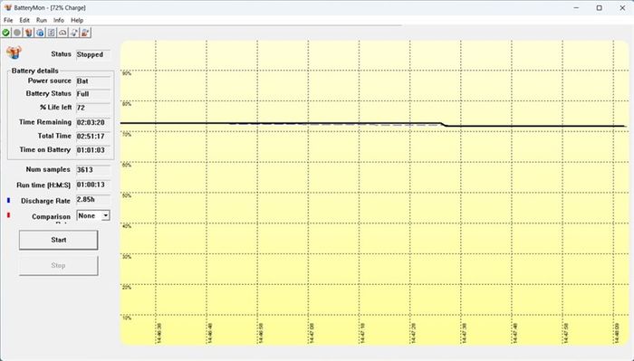Click the BatteryMon title bar app icon
Viewport: 634px width, 361px height.
[x=7, y=7]
